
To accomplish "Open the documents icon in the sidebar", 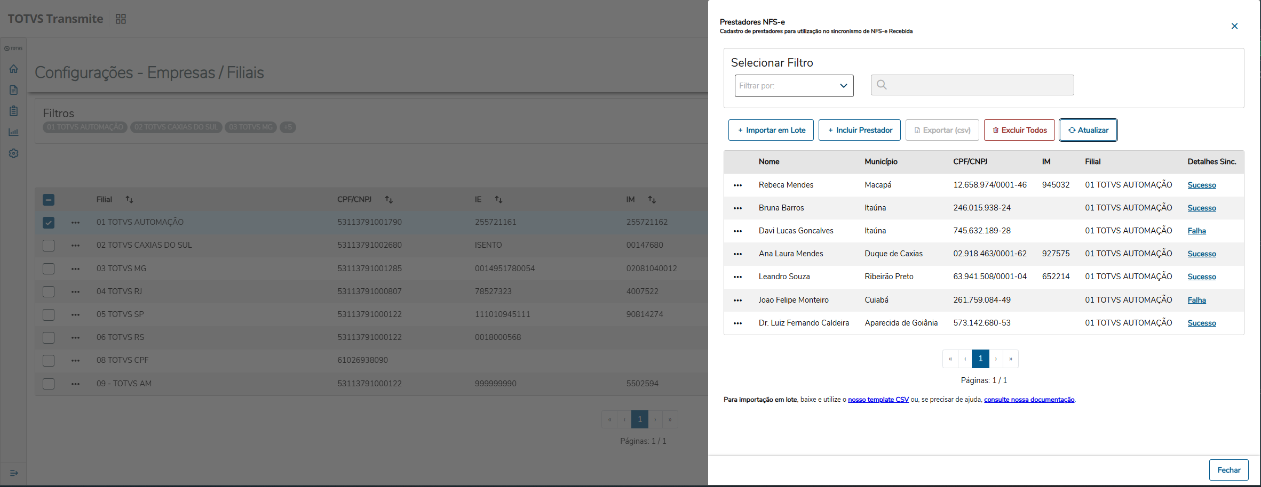I will (x=14, y=90).
